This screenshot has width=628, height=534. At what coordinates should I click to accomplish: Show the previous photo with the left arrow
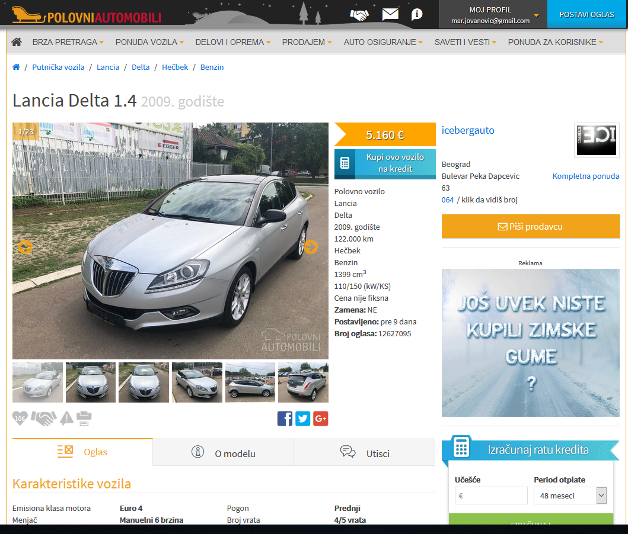coord(25,247)
